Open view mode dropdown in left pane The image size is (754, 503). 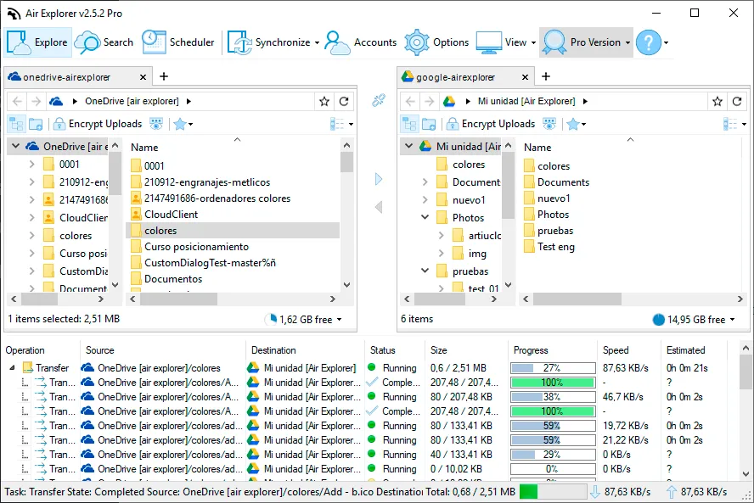[341, 124]
